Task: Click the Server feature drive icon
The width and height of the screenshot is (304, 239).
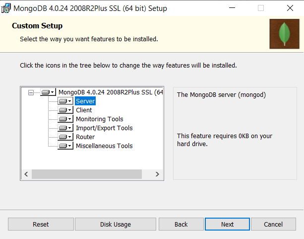Action: 65,101
